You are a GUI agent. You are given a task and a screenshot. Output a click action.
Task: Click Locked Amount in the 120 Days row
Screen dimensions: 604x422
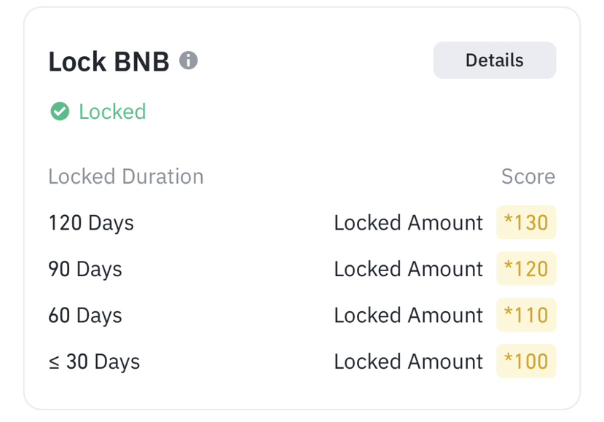point(408,222)
